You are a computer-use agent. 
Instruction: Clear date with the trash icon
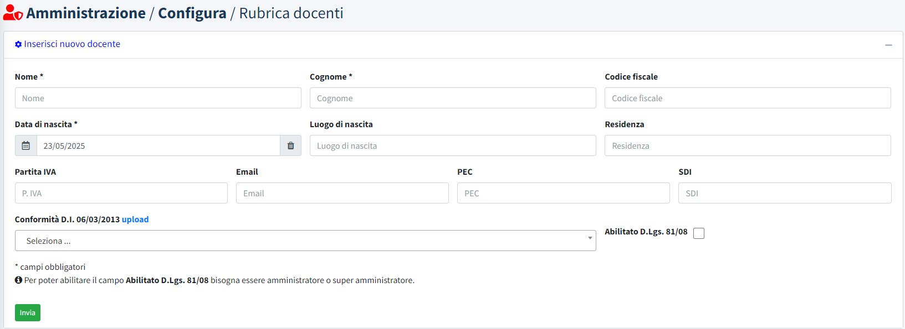pyautogui.click(x=290, y=145)
